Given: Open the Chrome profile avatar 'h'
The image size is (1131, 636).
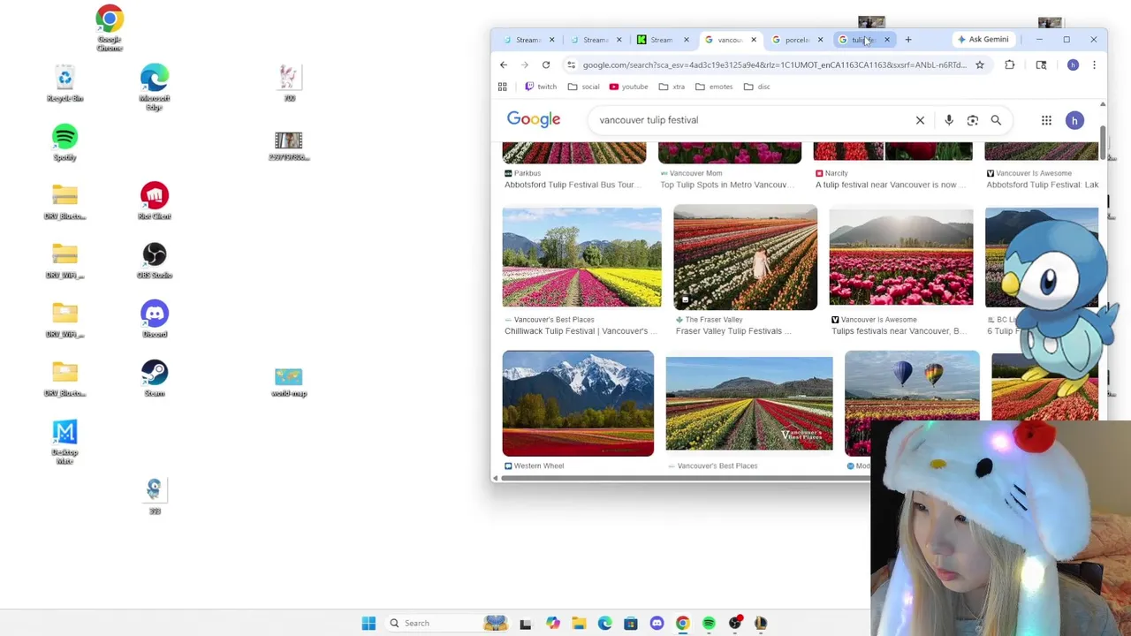Looking at the screenshot, I should point(1073,64).
